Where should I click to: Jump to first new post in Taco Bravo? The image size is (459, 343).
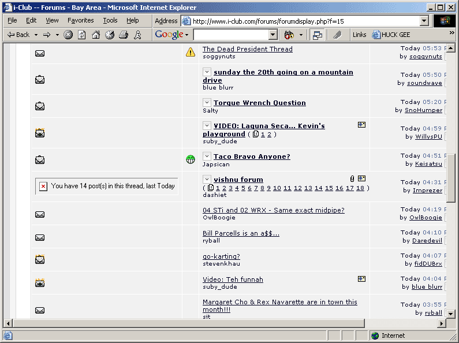(x=207, y=156)
